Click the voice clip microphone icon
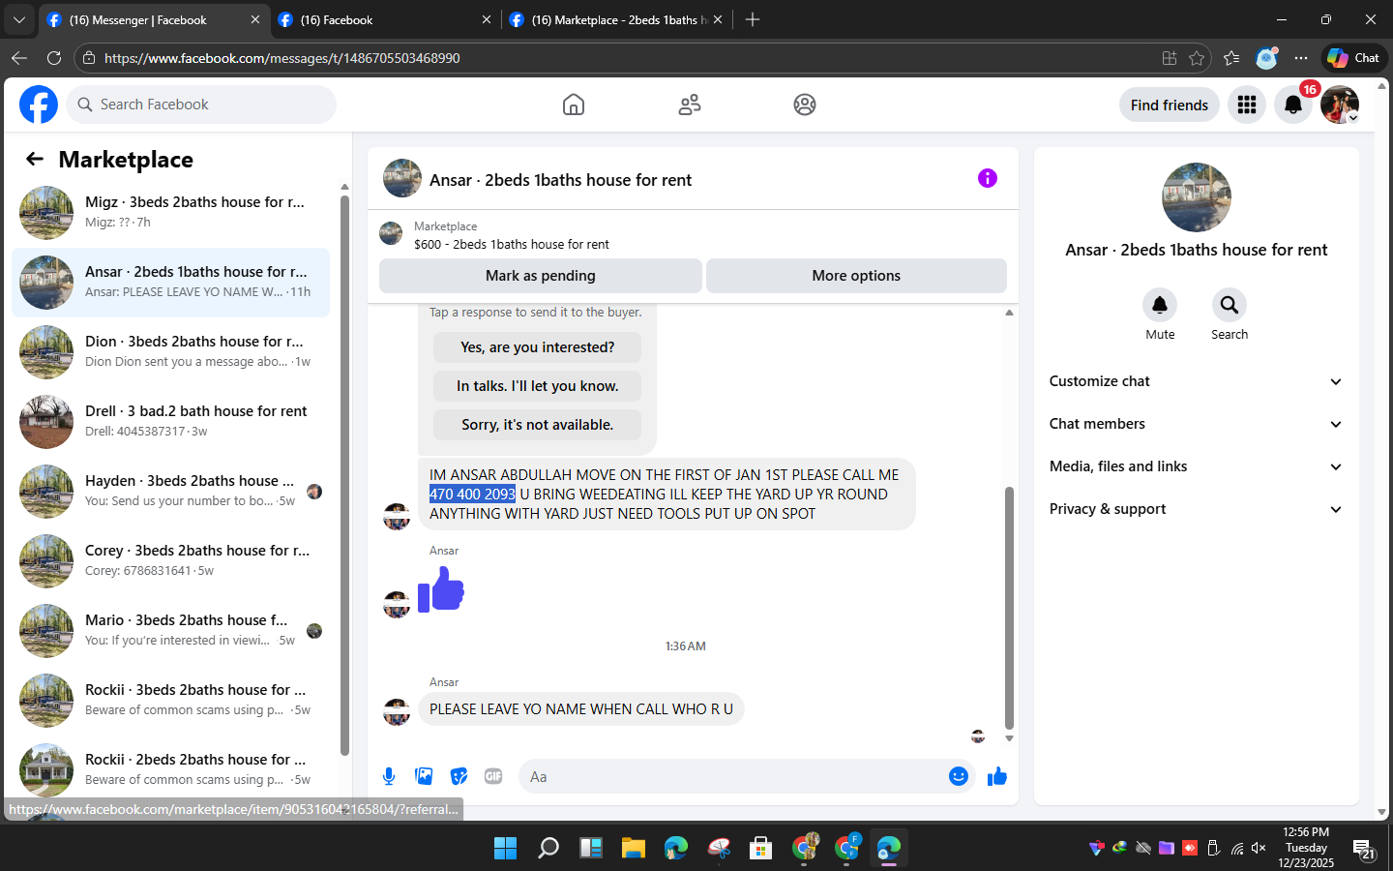This screenshot has height=871, width=1393. pos(389,776)
